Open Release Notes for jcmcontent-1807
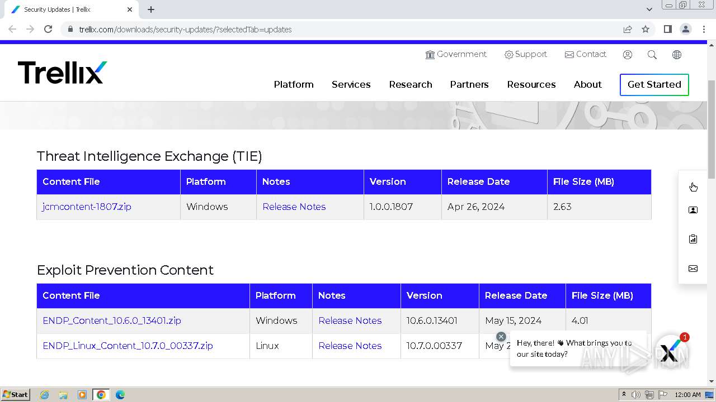716x402 pixels. [x=294, y=207]
